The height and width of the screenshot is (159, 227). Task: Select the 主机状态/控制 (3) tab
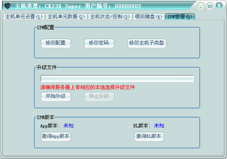click(110, 17)
